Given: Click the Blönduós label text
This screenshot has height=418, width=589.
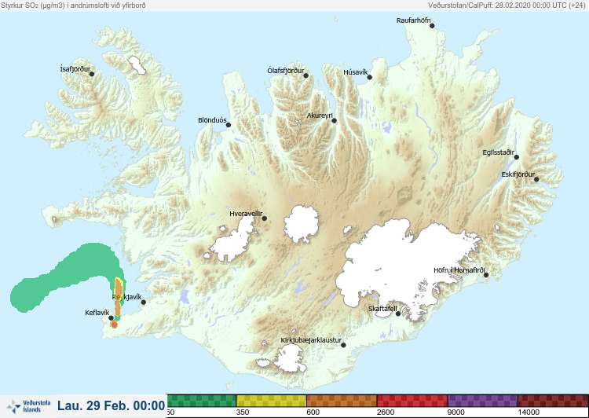Looking at the screenshot, I should (212, 120).
